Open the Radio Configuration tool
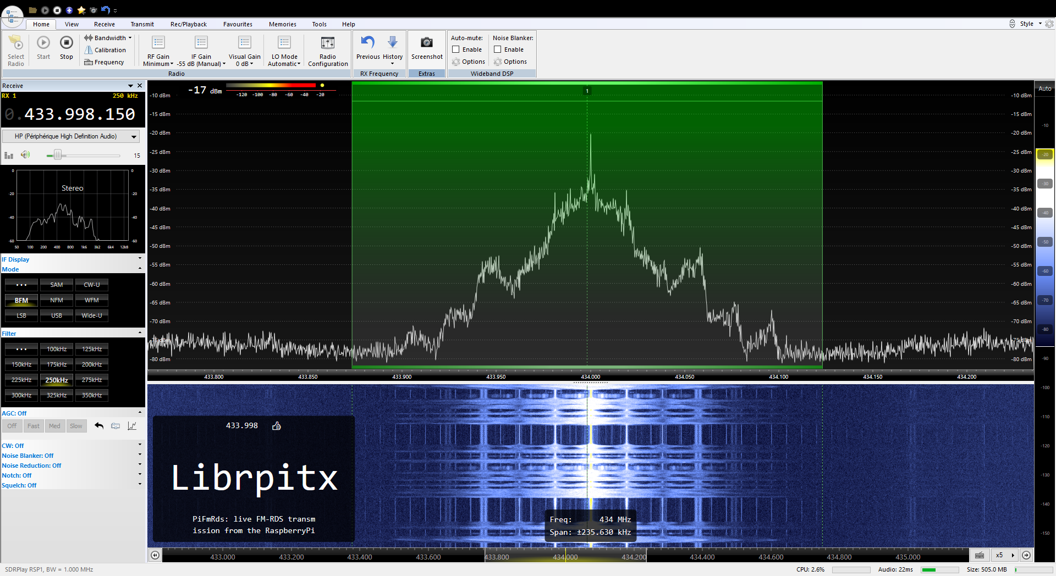Screen dimensions: 1056x576 tap(328, 43)
